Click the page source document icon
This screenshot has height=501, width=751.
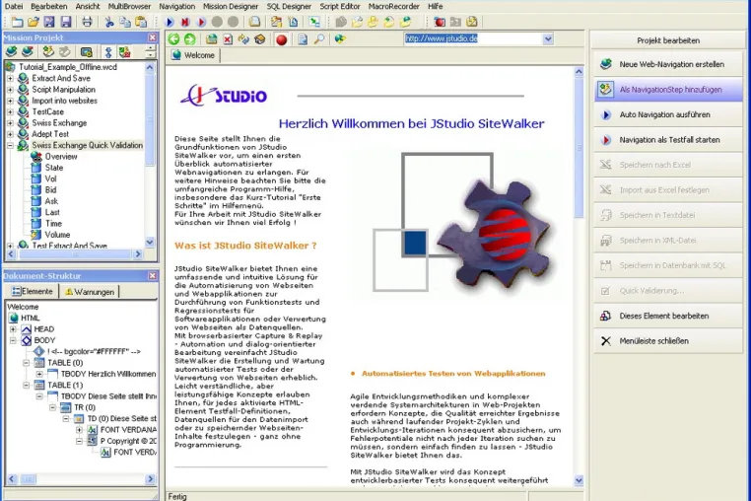(303, 39)
